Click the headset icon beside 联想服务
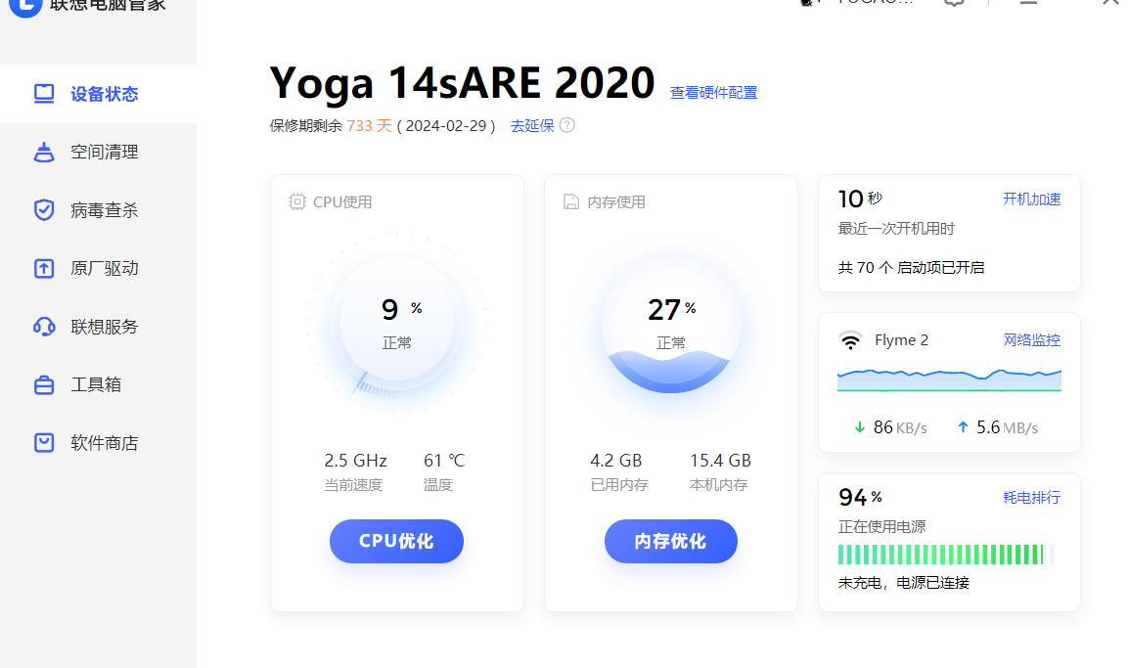The height and width of the screenshot is (668, 1129). [x=44, y=327]
